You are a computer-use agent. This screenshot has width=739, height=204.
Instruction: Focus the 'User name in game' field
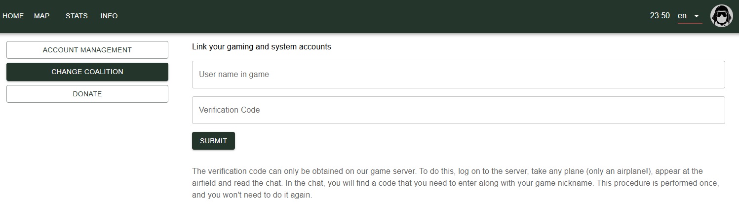(x=458, y=75)
